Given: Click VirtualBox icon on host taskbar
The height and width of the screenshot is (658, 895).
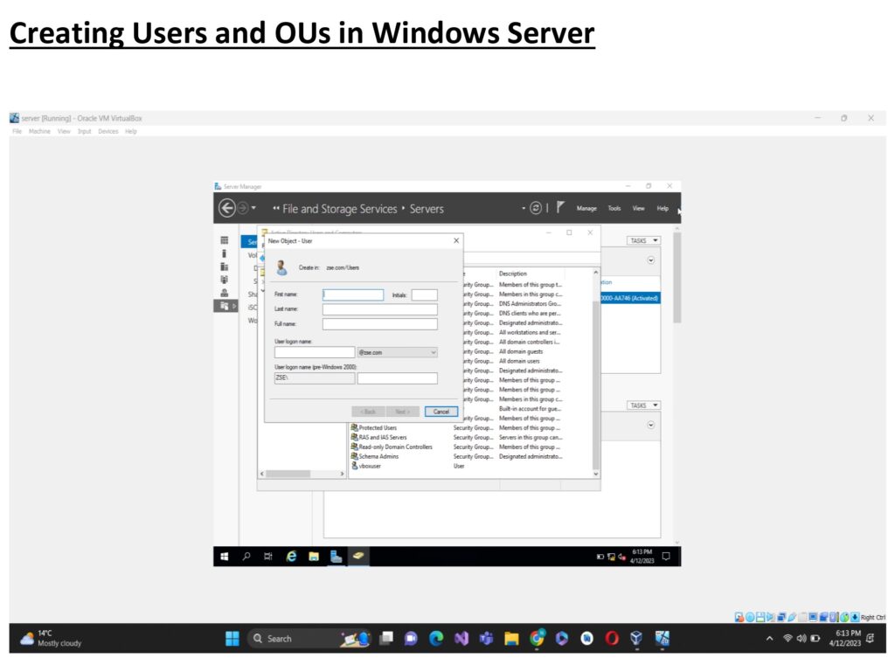Looking at the screenshot, I should (637, 639).
